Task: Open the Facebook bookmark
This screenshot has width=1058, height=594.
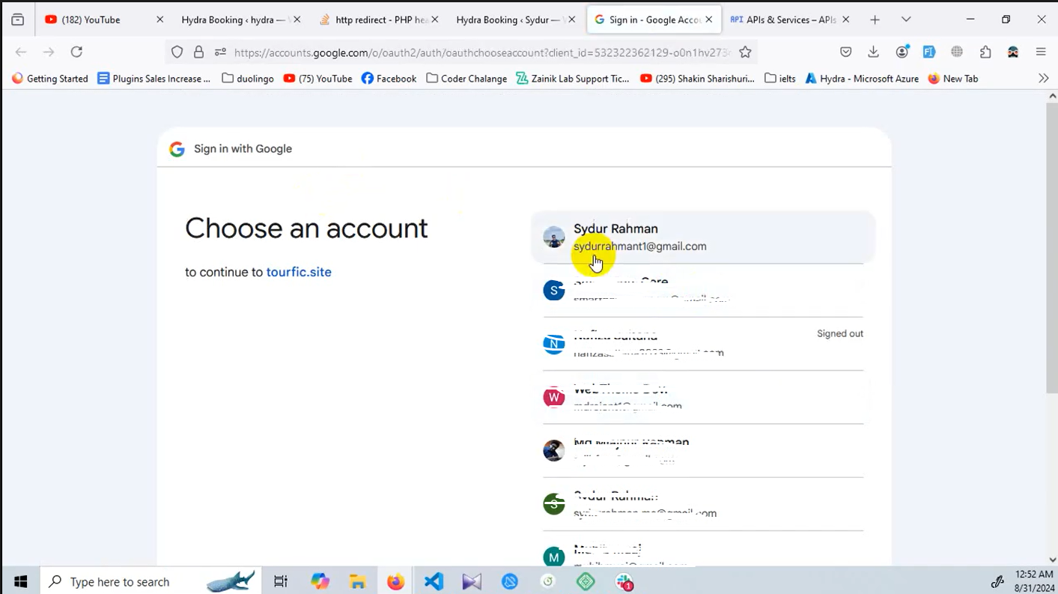Action: (x=389, y=79)
